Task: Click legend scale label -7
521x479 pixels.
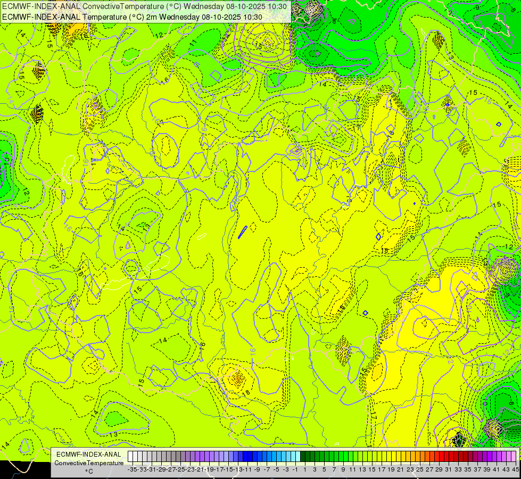Action: 267,469
